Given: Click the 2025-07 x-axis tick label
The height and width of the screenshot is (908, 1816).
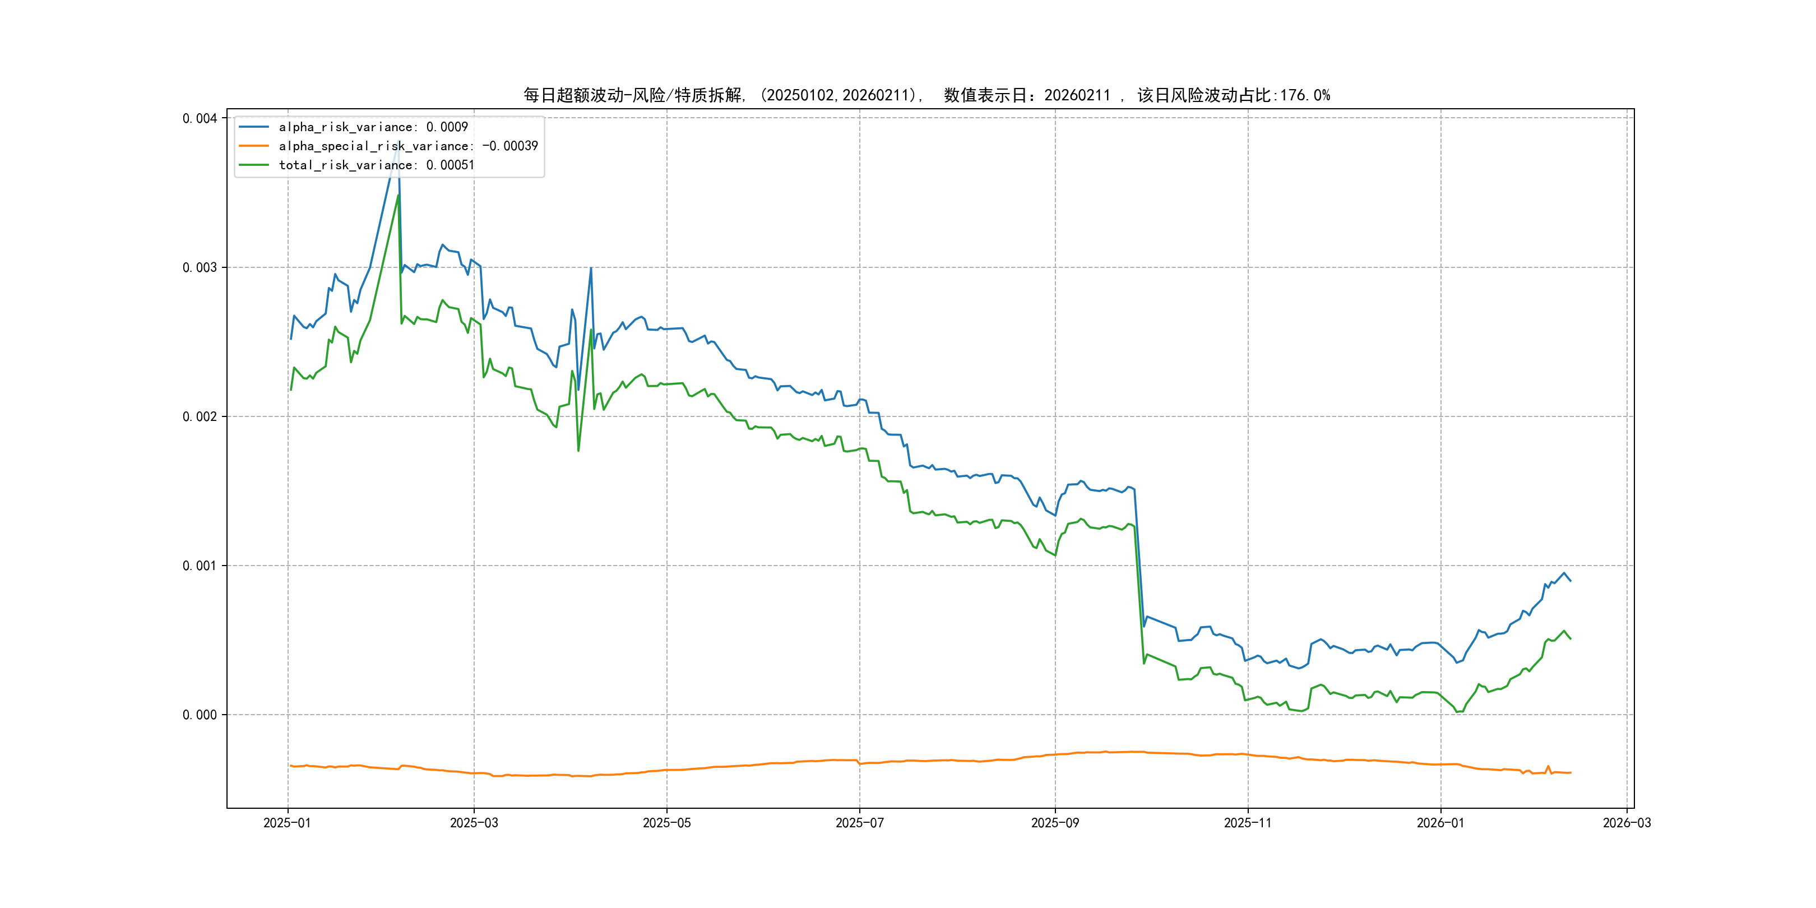Looking at the screenshot, I should [859, 823].
